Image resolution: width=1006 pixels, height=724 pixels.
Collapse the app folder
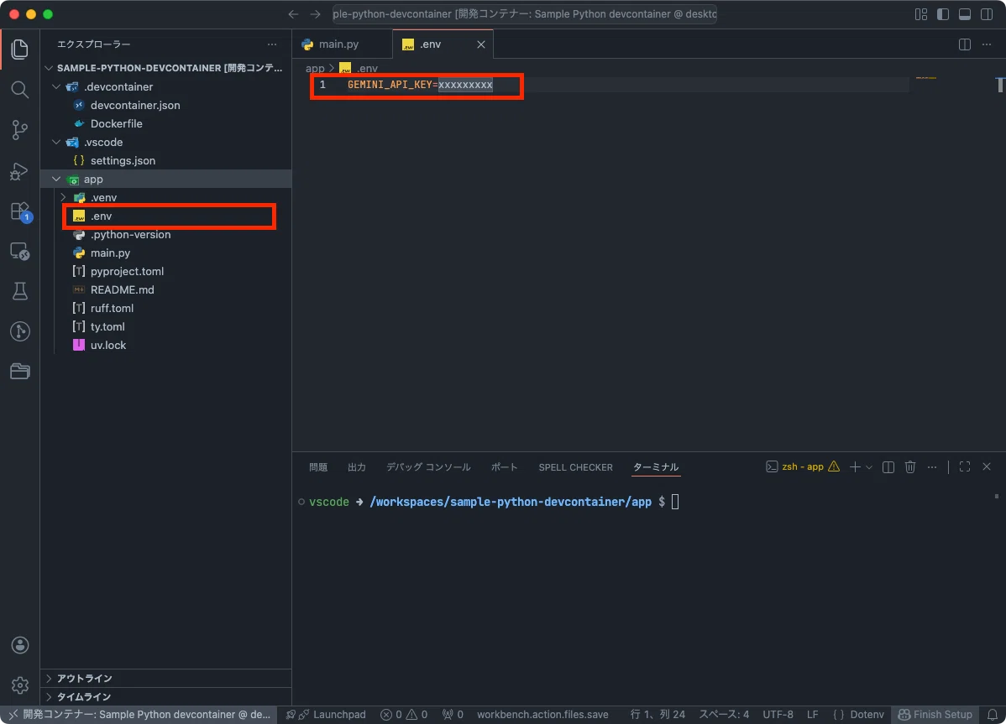click(x=56, y=180)
